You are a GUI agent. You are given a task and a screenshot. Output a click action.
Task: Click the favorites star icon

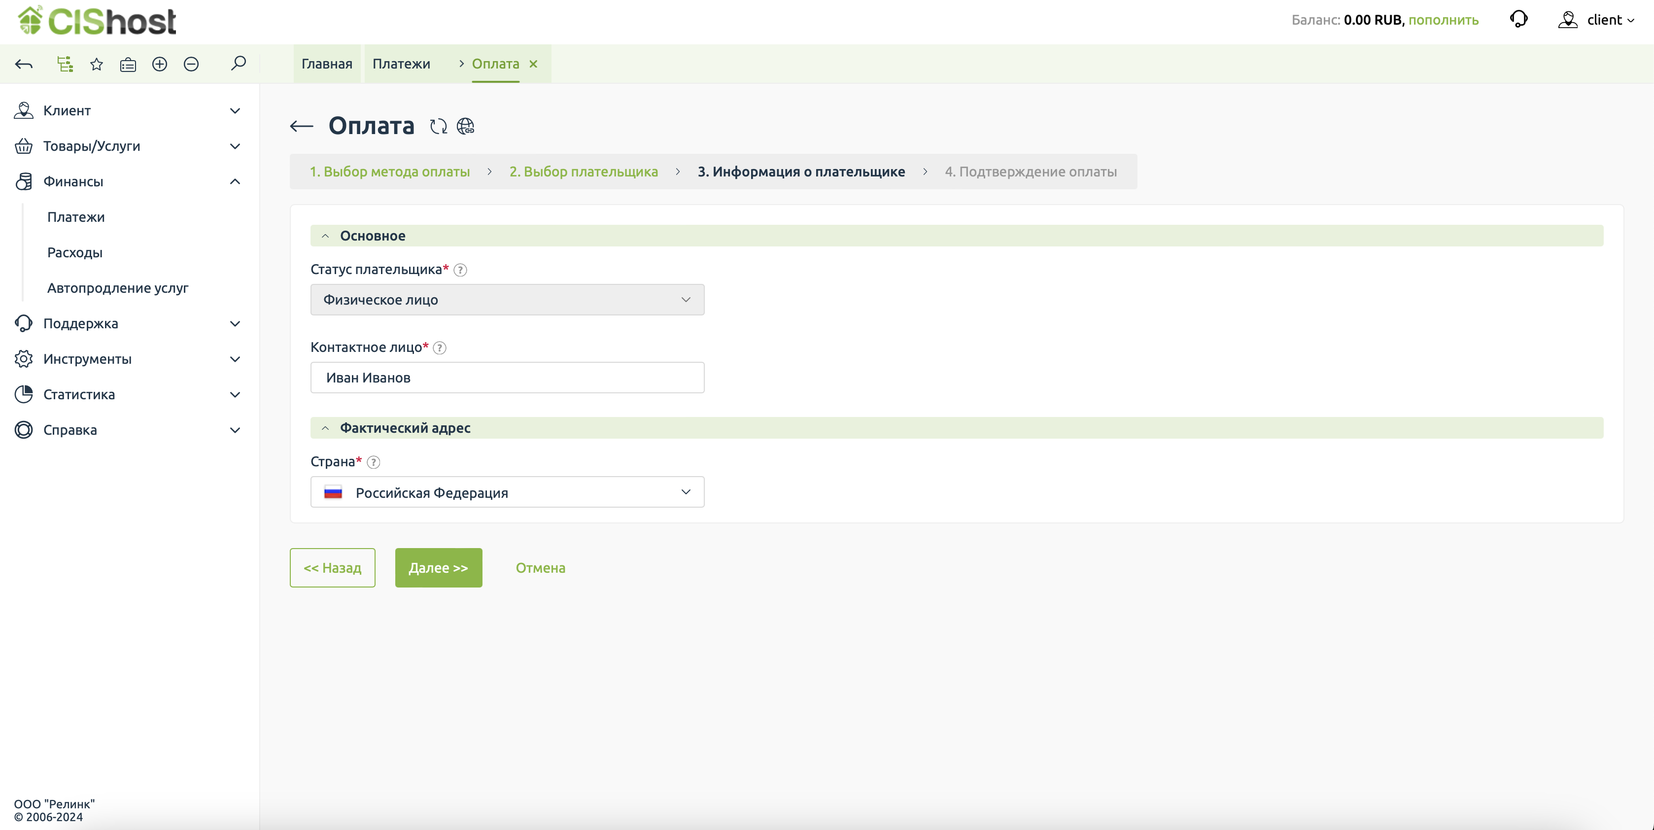coord(96,64)
